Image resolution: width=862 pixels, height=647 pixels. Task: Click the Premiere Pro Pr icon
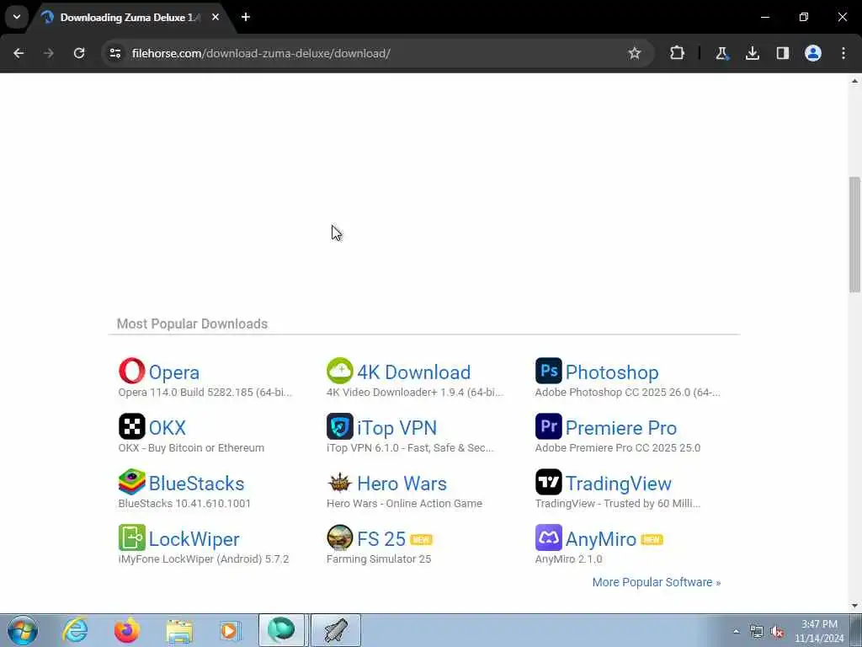point(549,426)
